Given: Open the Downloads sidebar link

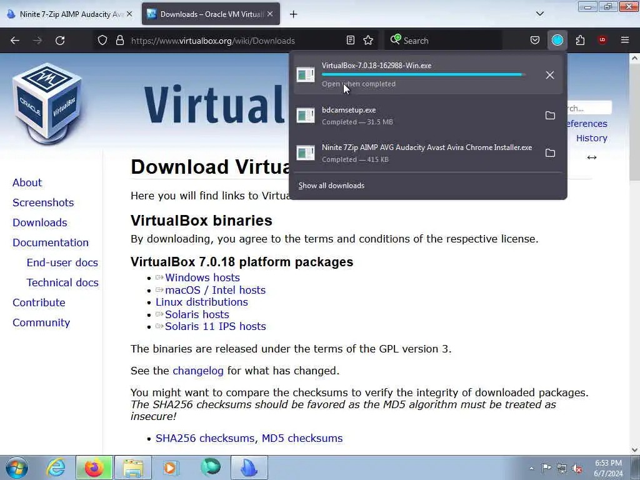Looking at the screenshot, I should click(40, 222).
